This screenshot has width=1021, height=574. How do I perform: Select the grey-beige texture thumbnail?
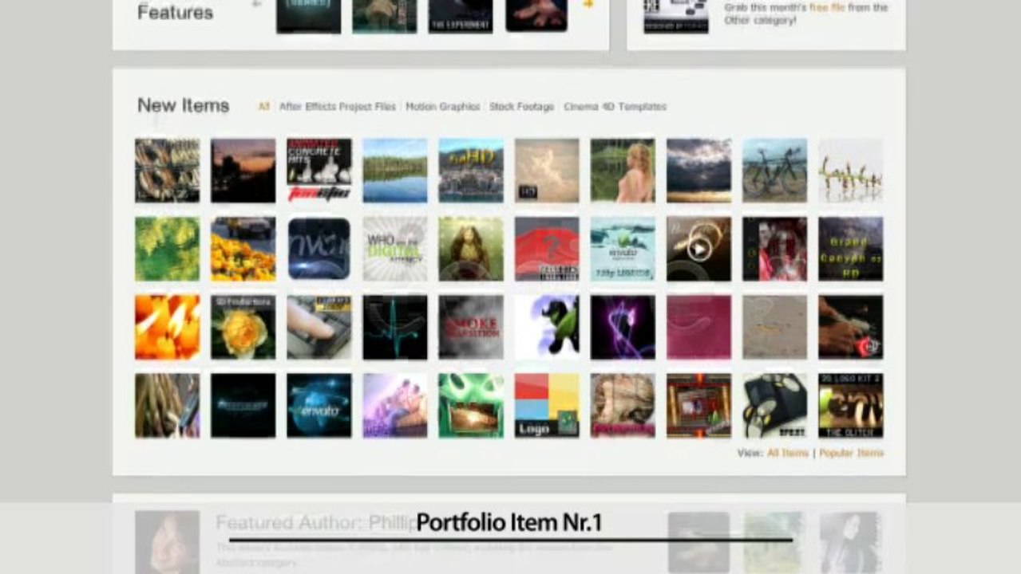tap(775, 327)
